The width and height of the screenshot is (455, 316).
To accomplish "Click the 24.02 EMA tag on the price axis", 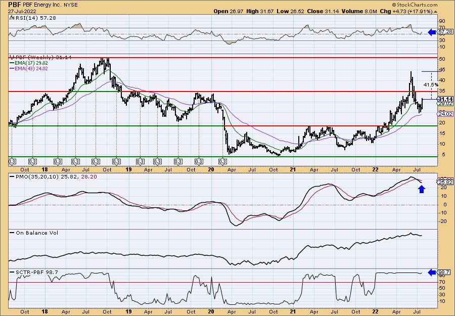I will coord(446,114).
